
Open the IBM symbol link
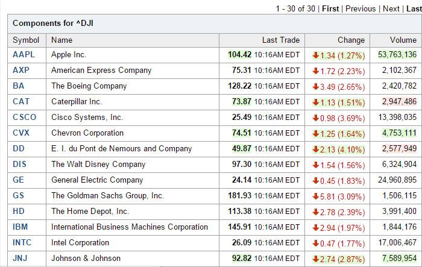(x=20, y=227)
